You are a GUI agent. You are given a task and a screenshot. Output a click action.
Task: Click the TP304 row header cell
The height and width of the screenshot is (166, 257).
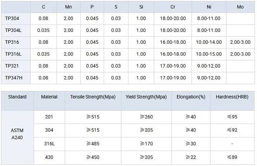click(x=13, y=19)
